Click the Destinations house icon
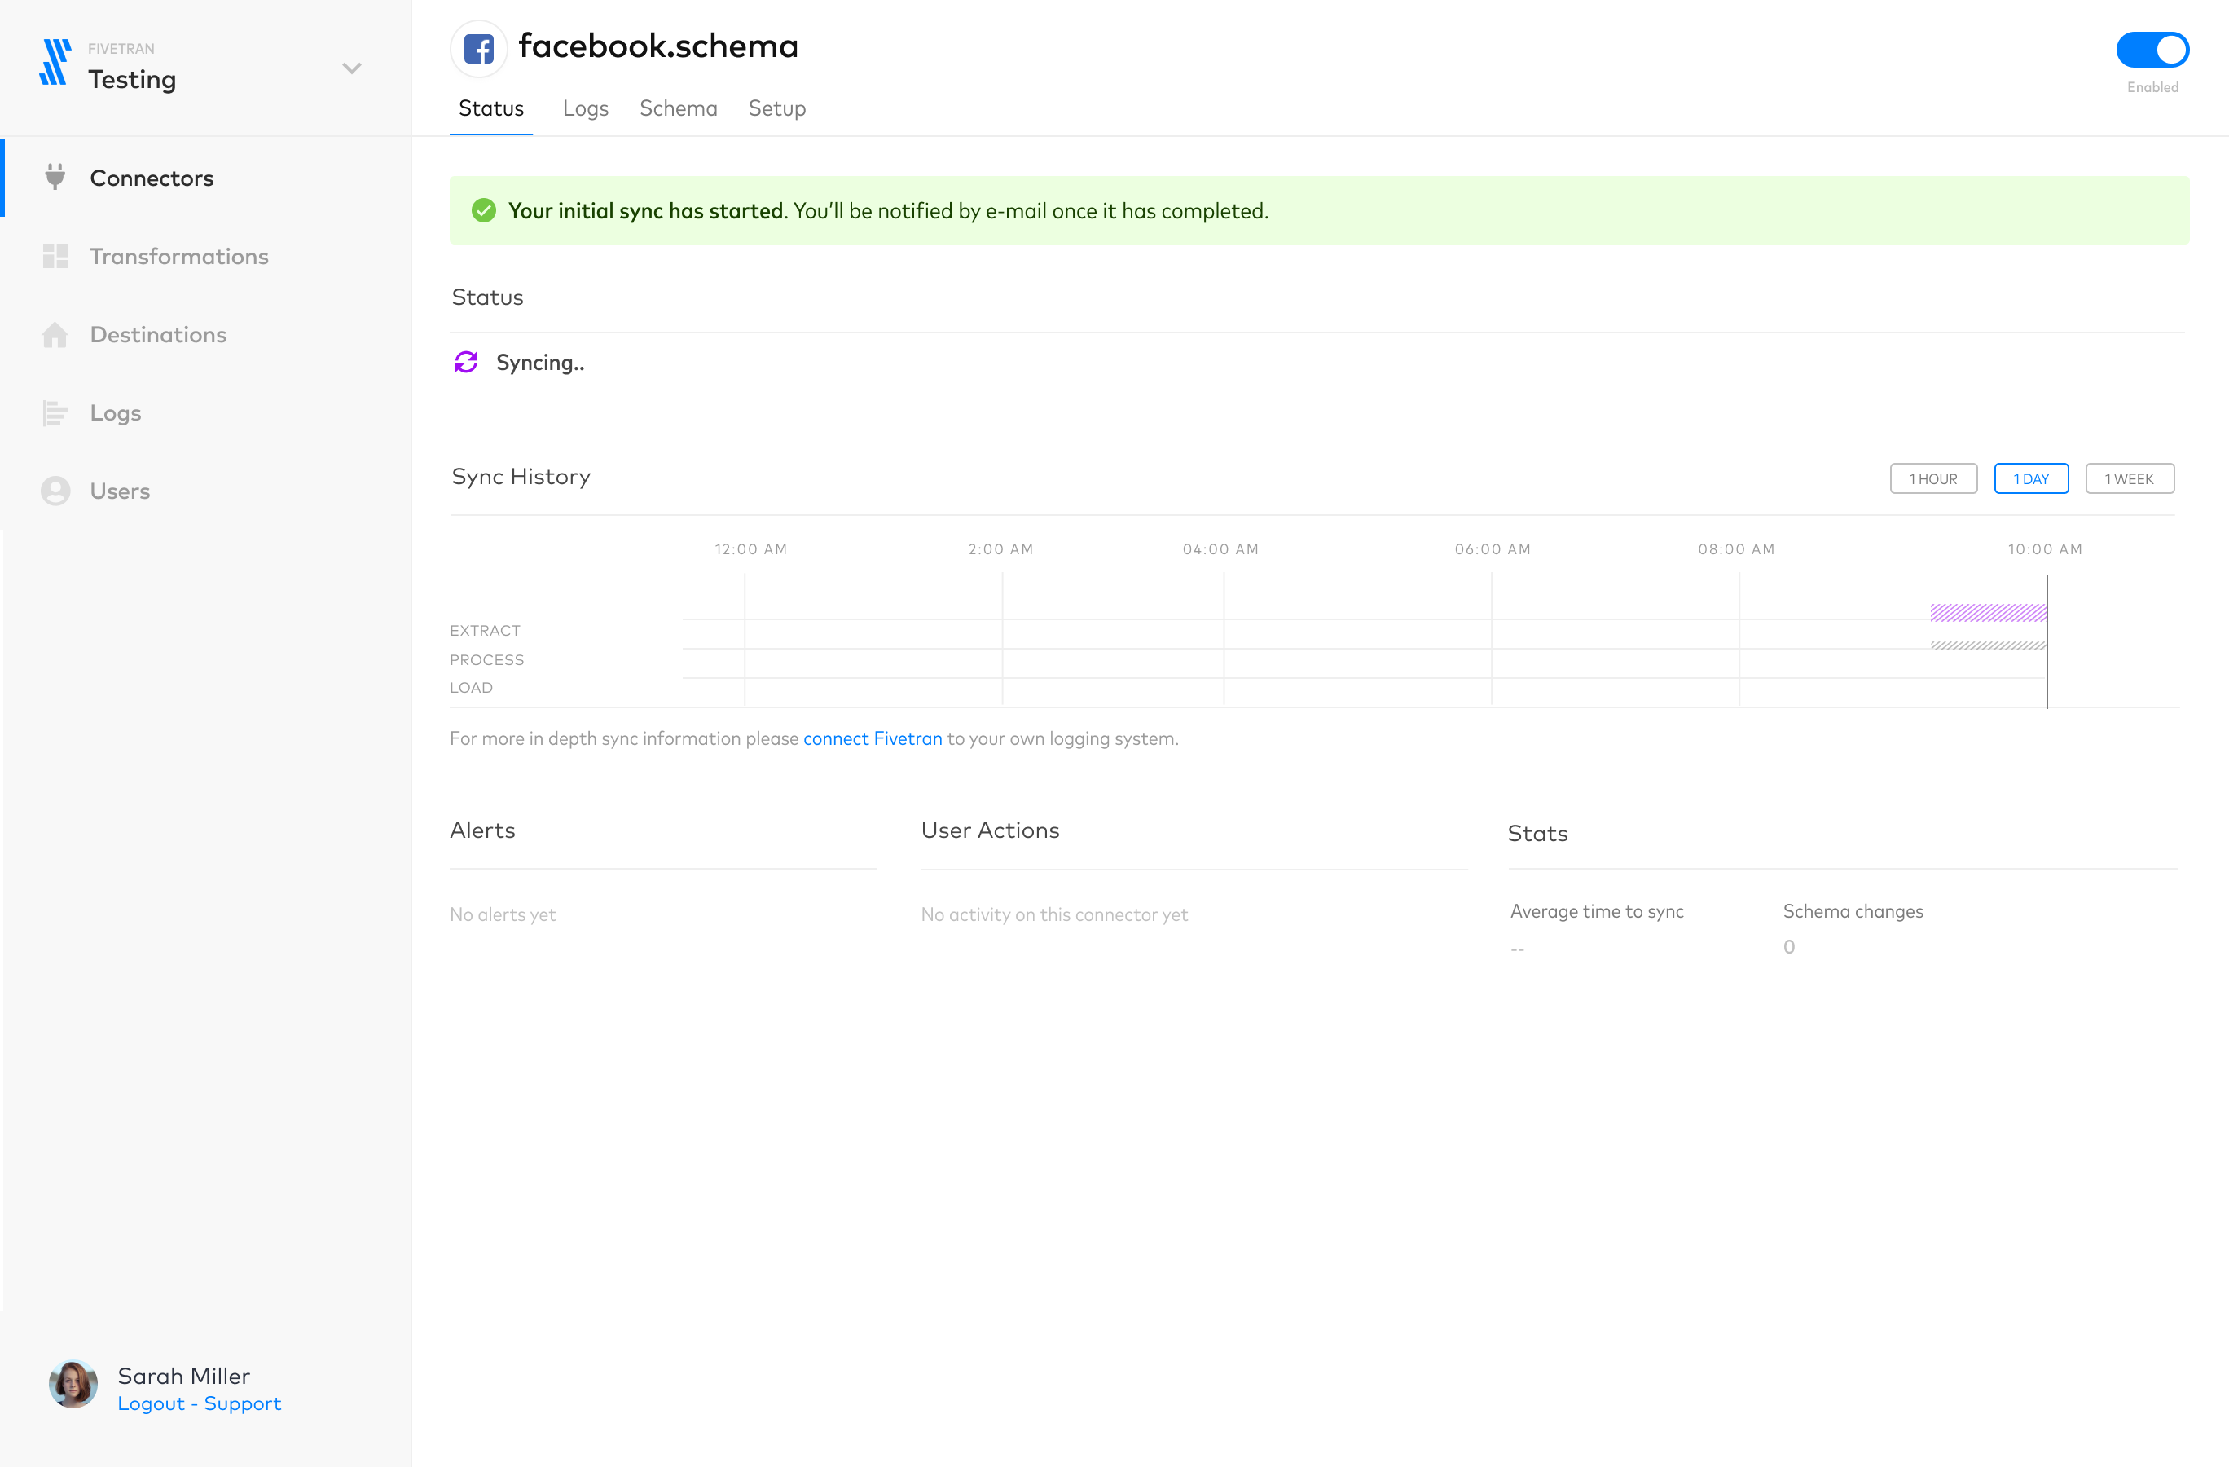Viewport: 2229px width, 1467px height. tap(55, 334)
